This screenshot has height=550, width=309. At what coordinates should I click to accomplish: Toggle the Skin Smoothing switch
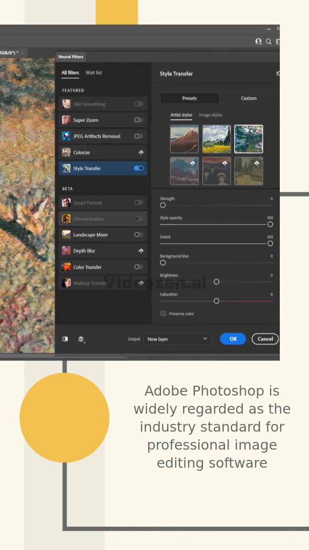click(x=139, y=104)
